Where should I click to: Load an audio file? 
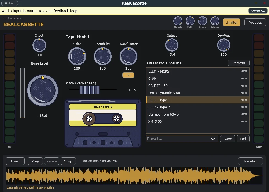pos(15,161)
